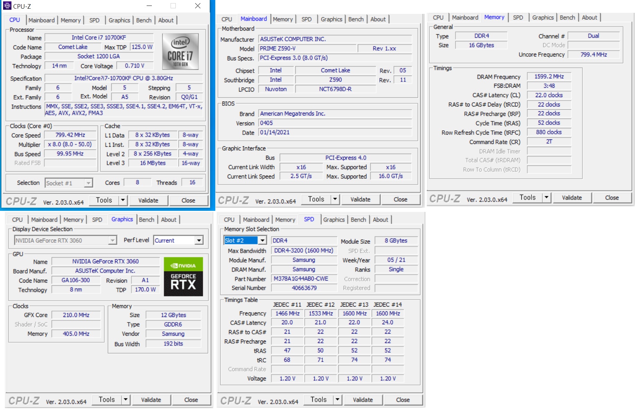
Task: Maximize the CPU-Z window
Action: point(173,6)
